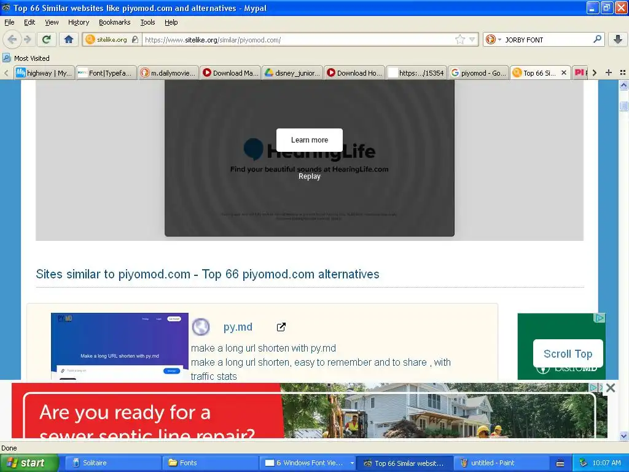This screenshot has height=472, width=629.
Task: Click the py.md globe favicon
Action: click(201, 327)
